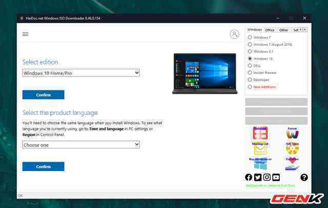Click the Windows 10 laptop image
Image resolution: width=328 pixels, height=208 pixels.
coord(205,73)
